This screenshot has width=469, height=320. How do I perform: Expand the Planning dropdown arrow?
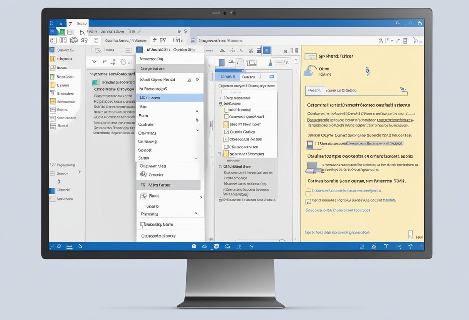[196, 214]
